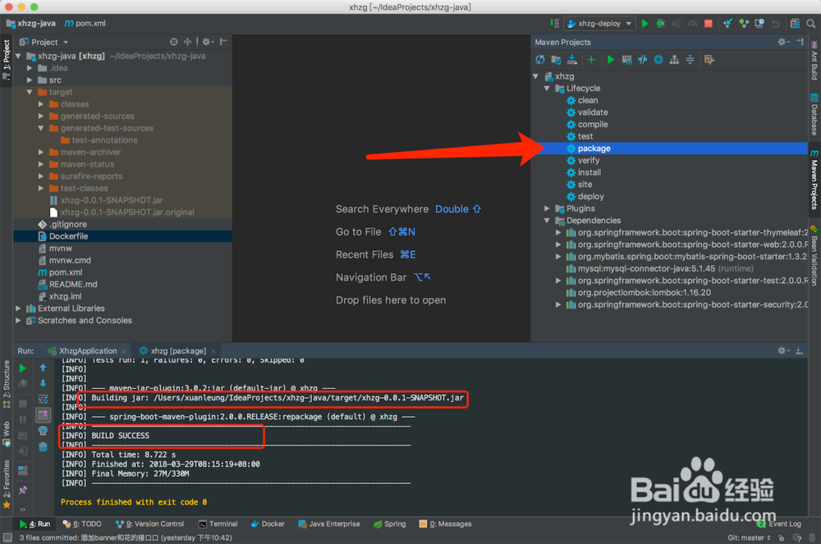Image resolution: width=821 pixels, height=544 pixels.
Task: Click Scroll from Source icon in Project panel
Action: (x=174, y=42)
